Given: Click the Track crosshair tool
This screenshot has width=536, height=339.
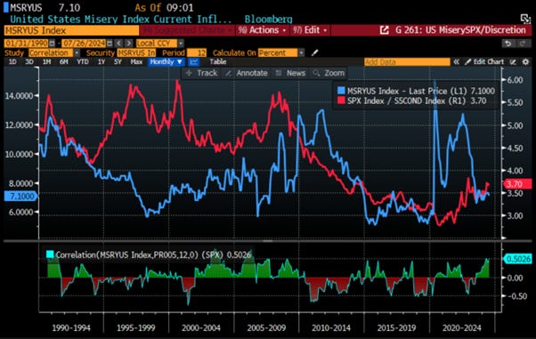Looking at the screenshot, I should click(x=202, y=73).
